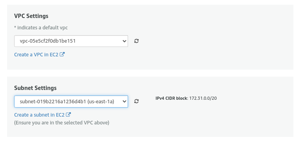Viewport: 304px width, 142px height.
Task: Click the VPC Settings heading
Action: [x=31, y=16]
